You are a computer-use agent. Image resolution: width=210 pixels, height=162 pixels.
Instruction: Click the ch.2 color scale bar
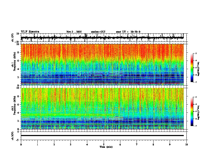[x=192, y=111]
